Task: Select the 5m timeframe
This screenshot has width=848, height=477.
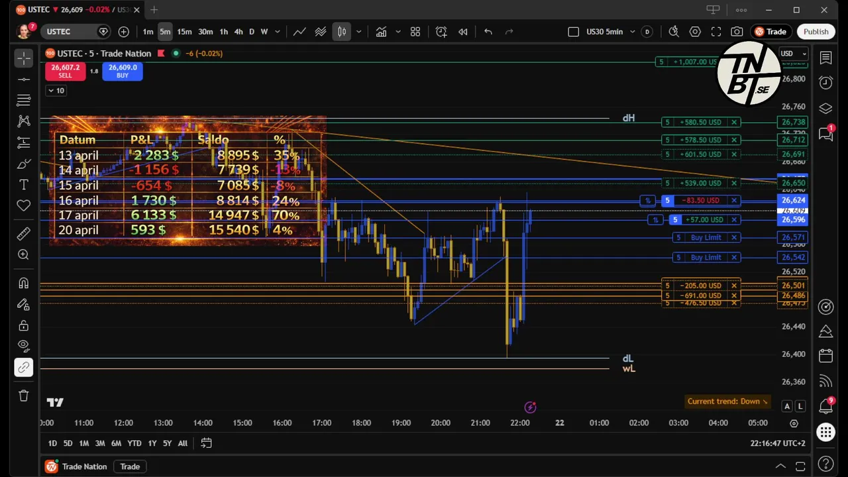Action: [165, 32]
